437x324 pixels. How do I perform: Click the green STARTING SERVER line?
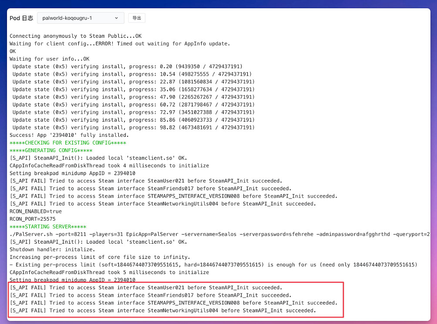click(48, 227)
